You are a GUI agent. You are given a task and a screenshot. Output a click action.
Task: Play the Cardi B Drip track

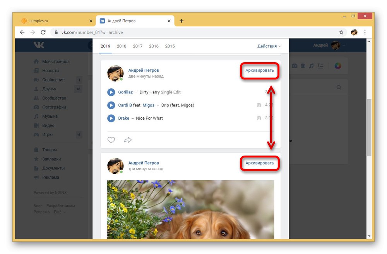[x=111, y=105]
